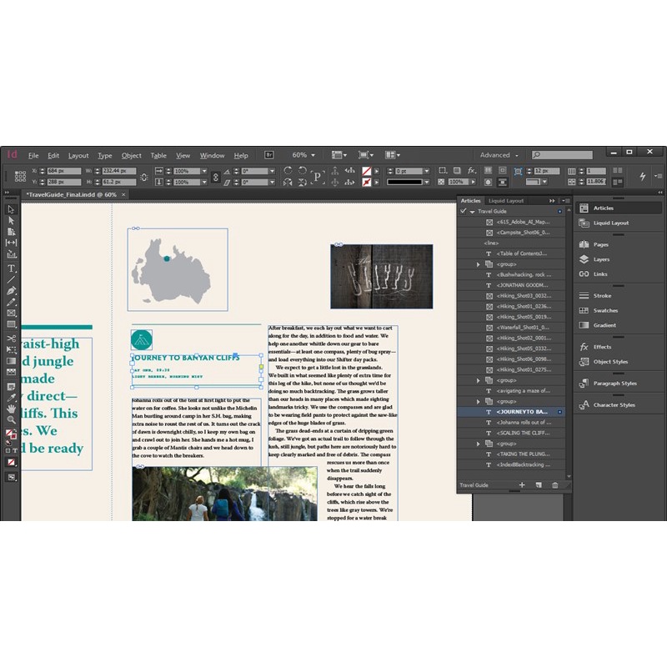Click the fill swatch in control bar

pyautogui.click(x=366, y=171)
